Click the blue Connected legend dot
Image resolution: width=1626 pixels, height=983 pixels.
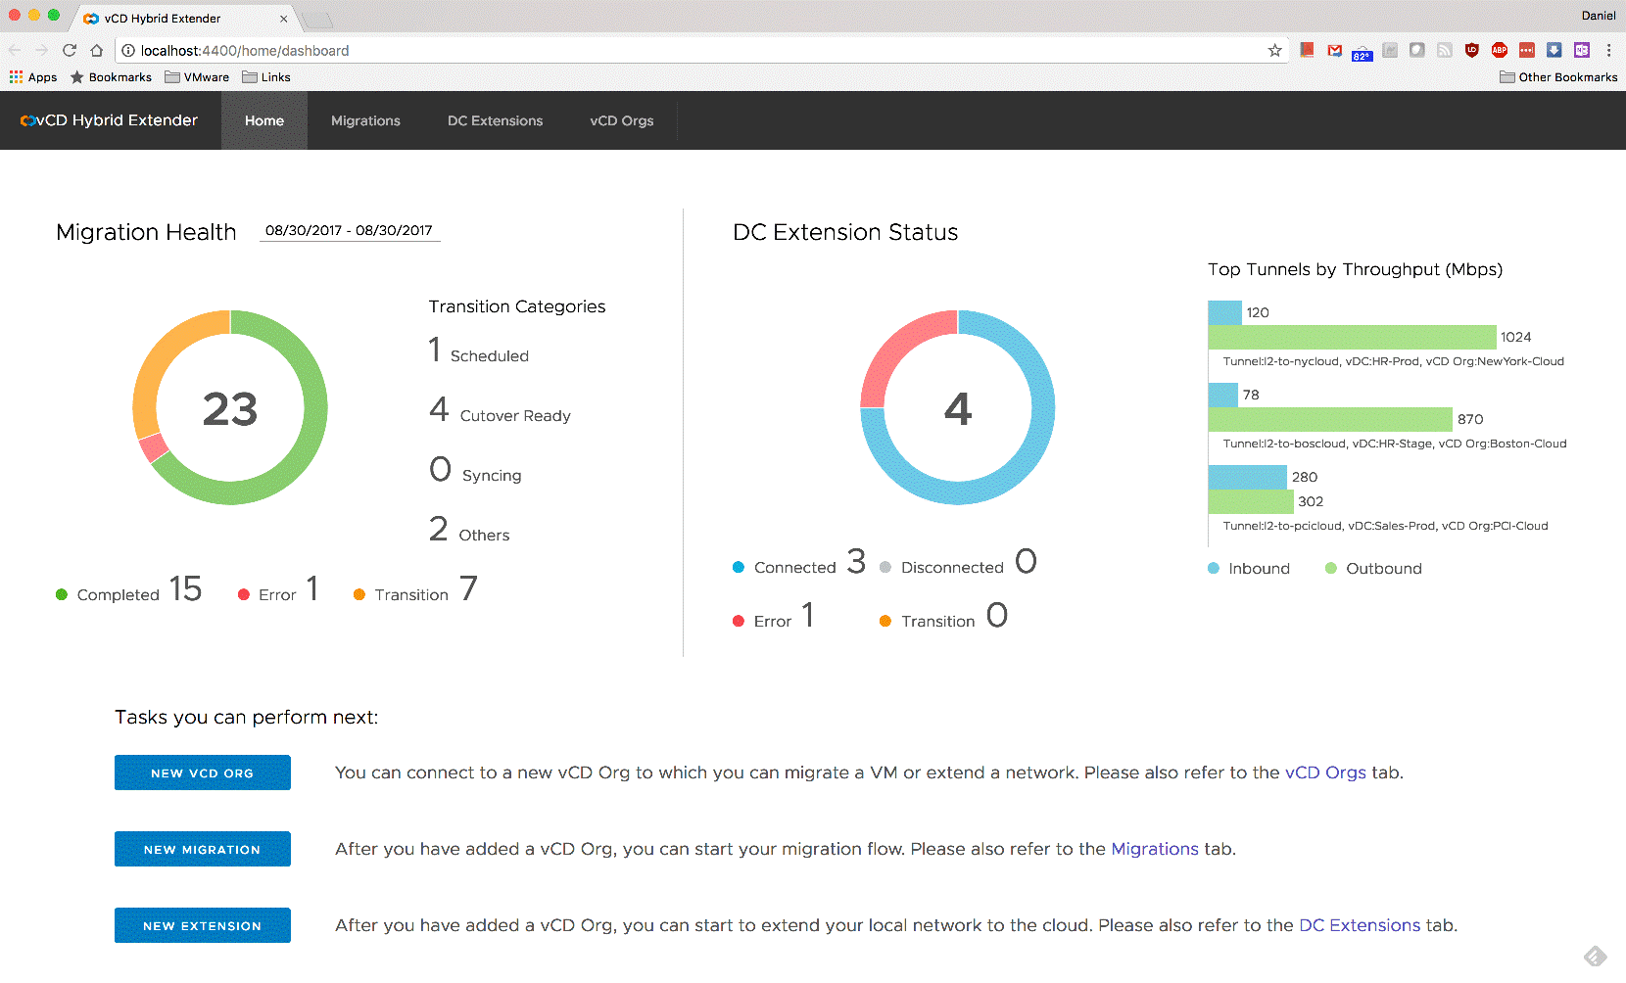click(739, 567)
